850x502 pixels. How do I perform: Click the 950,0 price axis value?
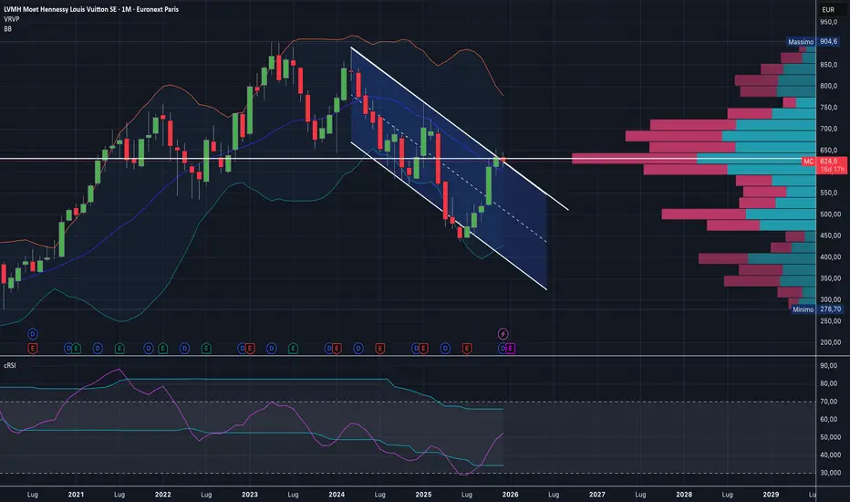828,22
